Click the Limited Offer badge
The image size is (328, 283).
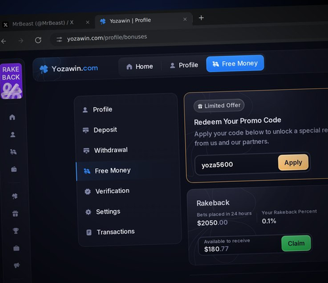coord(219,106)
